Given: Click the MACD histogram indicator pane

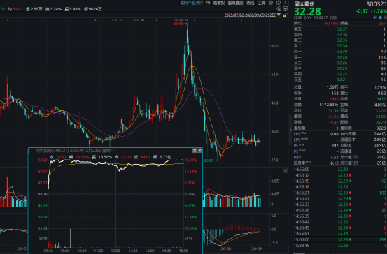Looking at the screenshot, I should click(237, 230).
